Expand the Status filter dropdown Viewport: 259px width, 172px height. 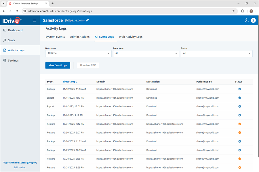(x=216, y=54)
